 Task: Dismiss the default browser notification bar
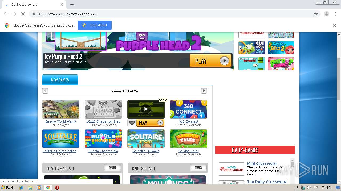[335, 25]
